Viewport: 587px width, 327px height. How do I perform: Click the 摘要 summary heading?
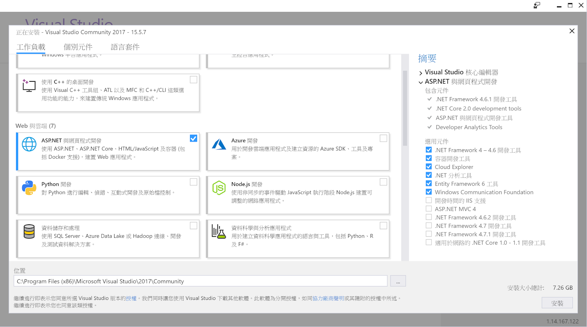[x=427, y=58]
